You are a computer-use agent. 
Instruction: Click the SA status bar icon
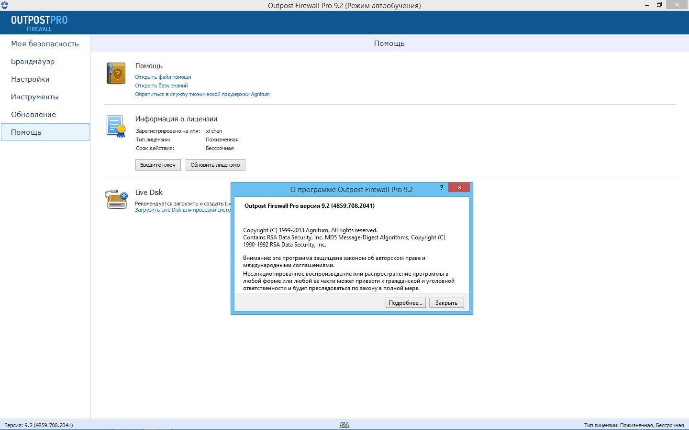344,425
